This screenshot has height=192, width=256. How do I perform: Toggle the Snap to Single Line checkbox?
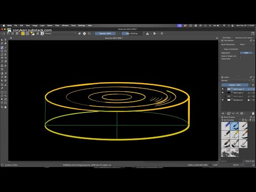tap(241, 56)
